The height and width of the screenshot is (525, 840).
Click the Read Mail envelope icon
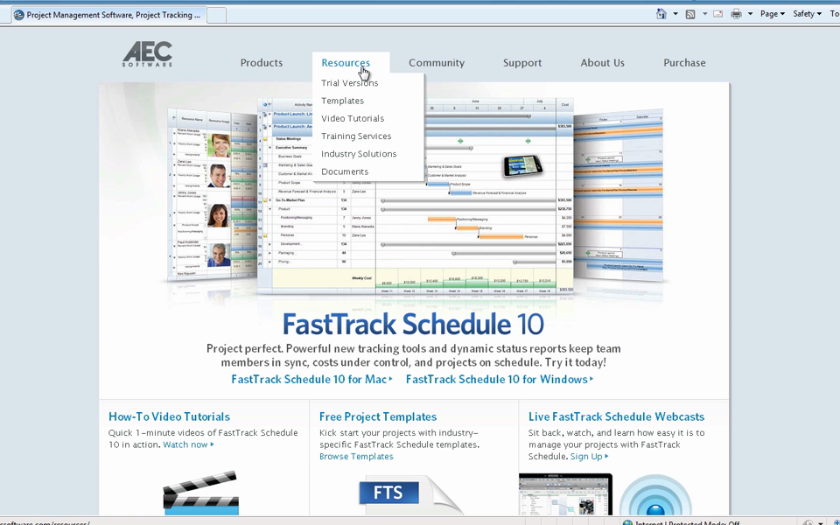click(717, 14)
